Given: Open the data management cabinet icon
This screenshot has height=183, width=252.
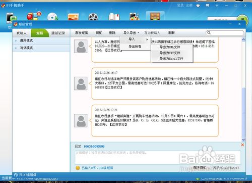Looking at the screenshot, I should click(x=155, y=16).
